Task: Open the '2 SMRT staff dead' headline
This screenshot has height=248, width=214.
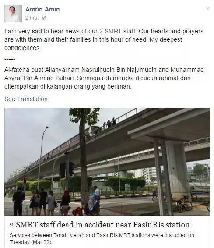Action: tap(99, 225)
